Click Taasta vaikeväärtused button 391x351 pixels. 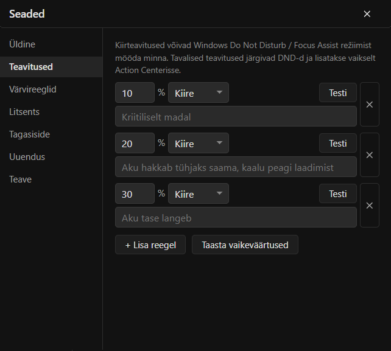click(245, 245)
